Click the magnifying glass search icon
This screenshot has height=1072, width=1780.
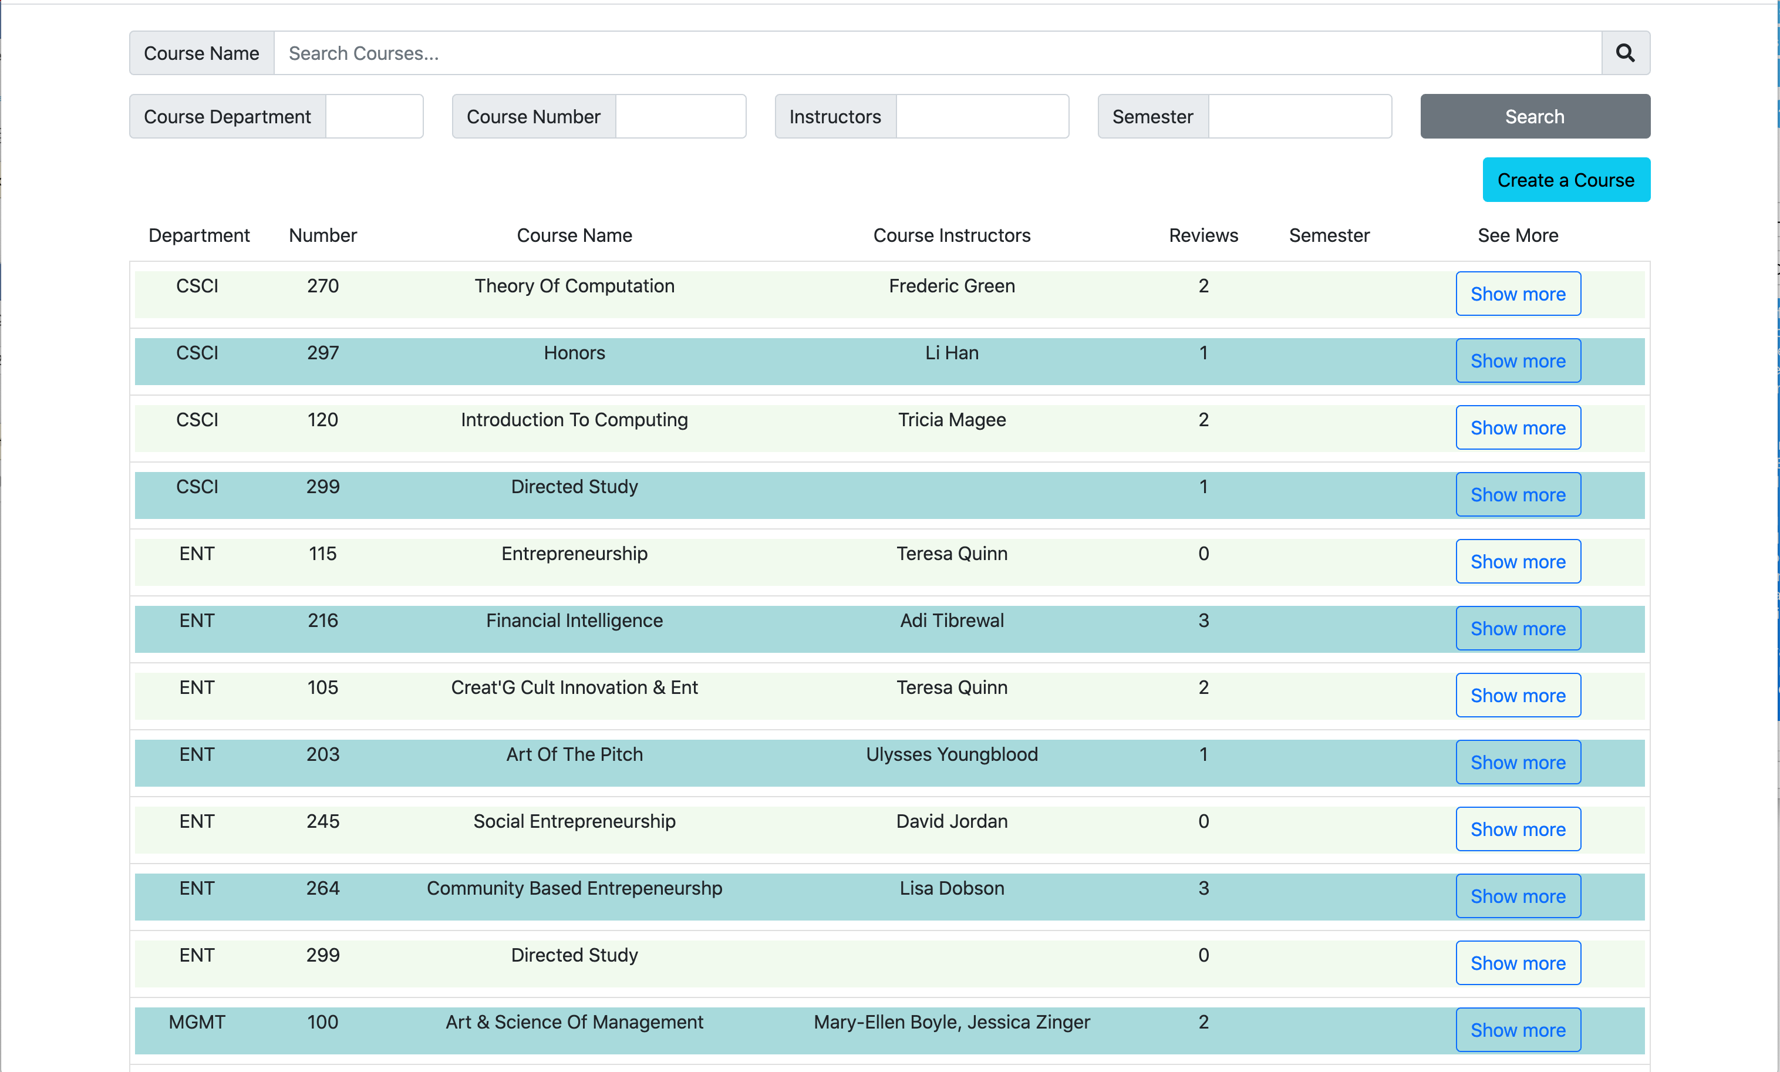pyautogui.click(x=1624, y=53)
